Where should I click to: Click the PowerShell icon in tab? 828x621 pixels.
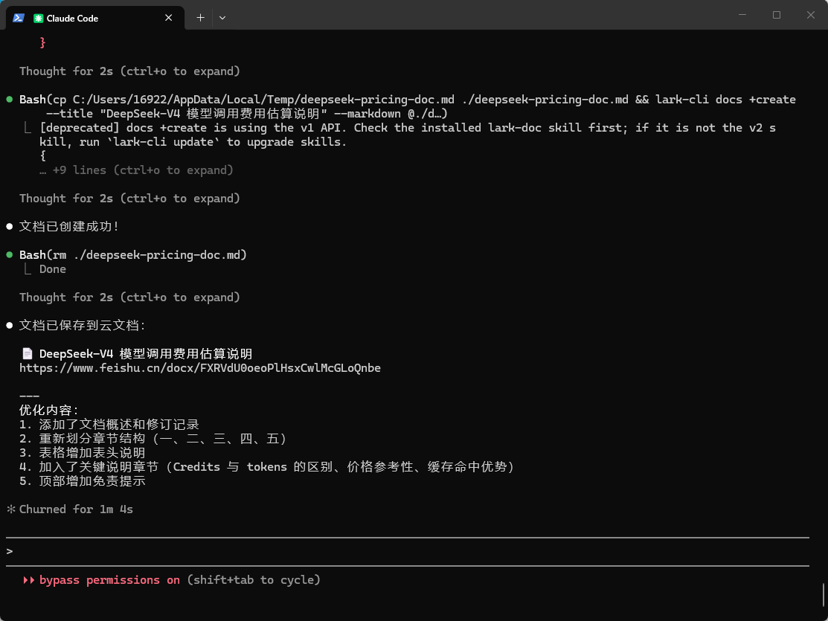(x=19, y=18)
